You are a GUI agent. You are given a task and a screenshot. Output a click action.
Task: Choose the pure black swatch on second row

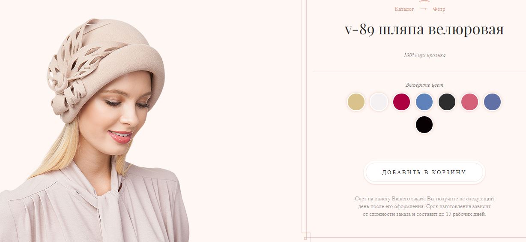tap(424, 125)
